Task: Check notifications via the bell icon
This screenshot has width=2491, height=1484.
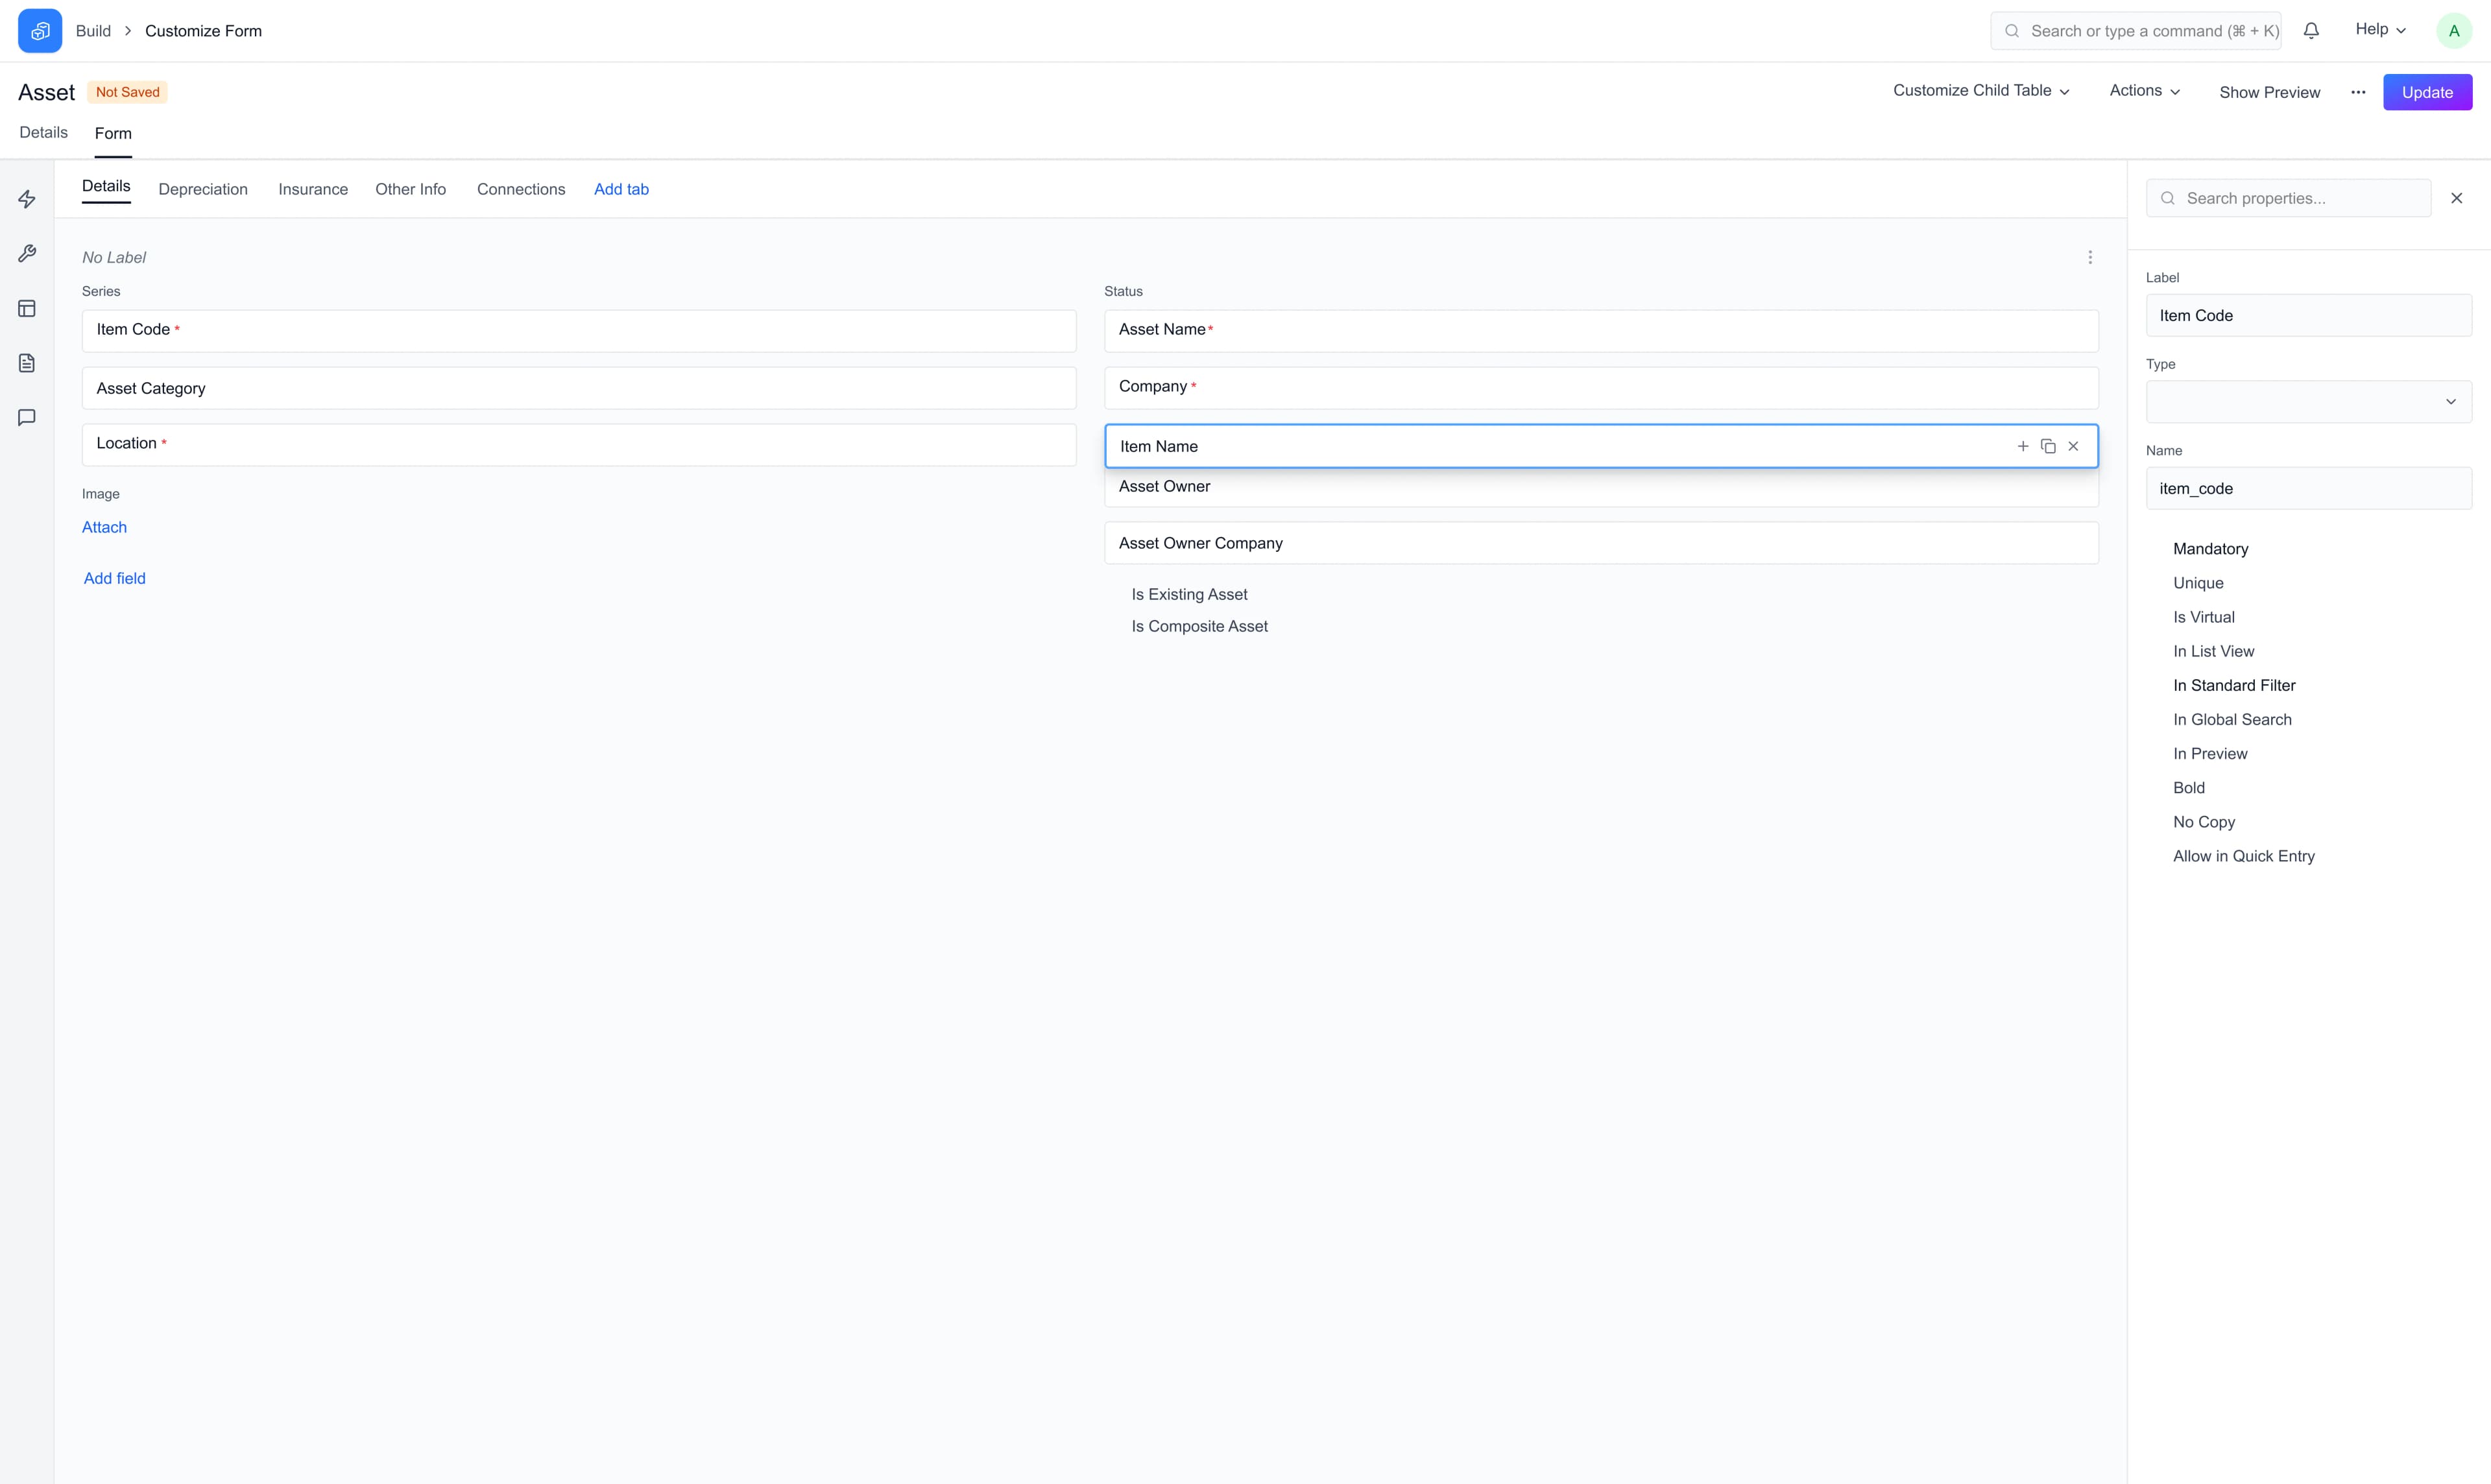Action: tap(2311, 30)
